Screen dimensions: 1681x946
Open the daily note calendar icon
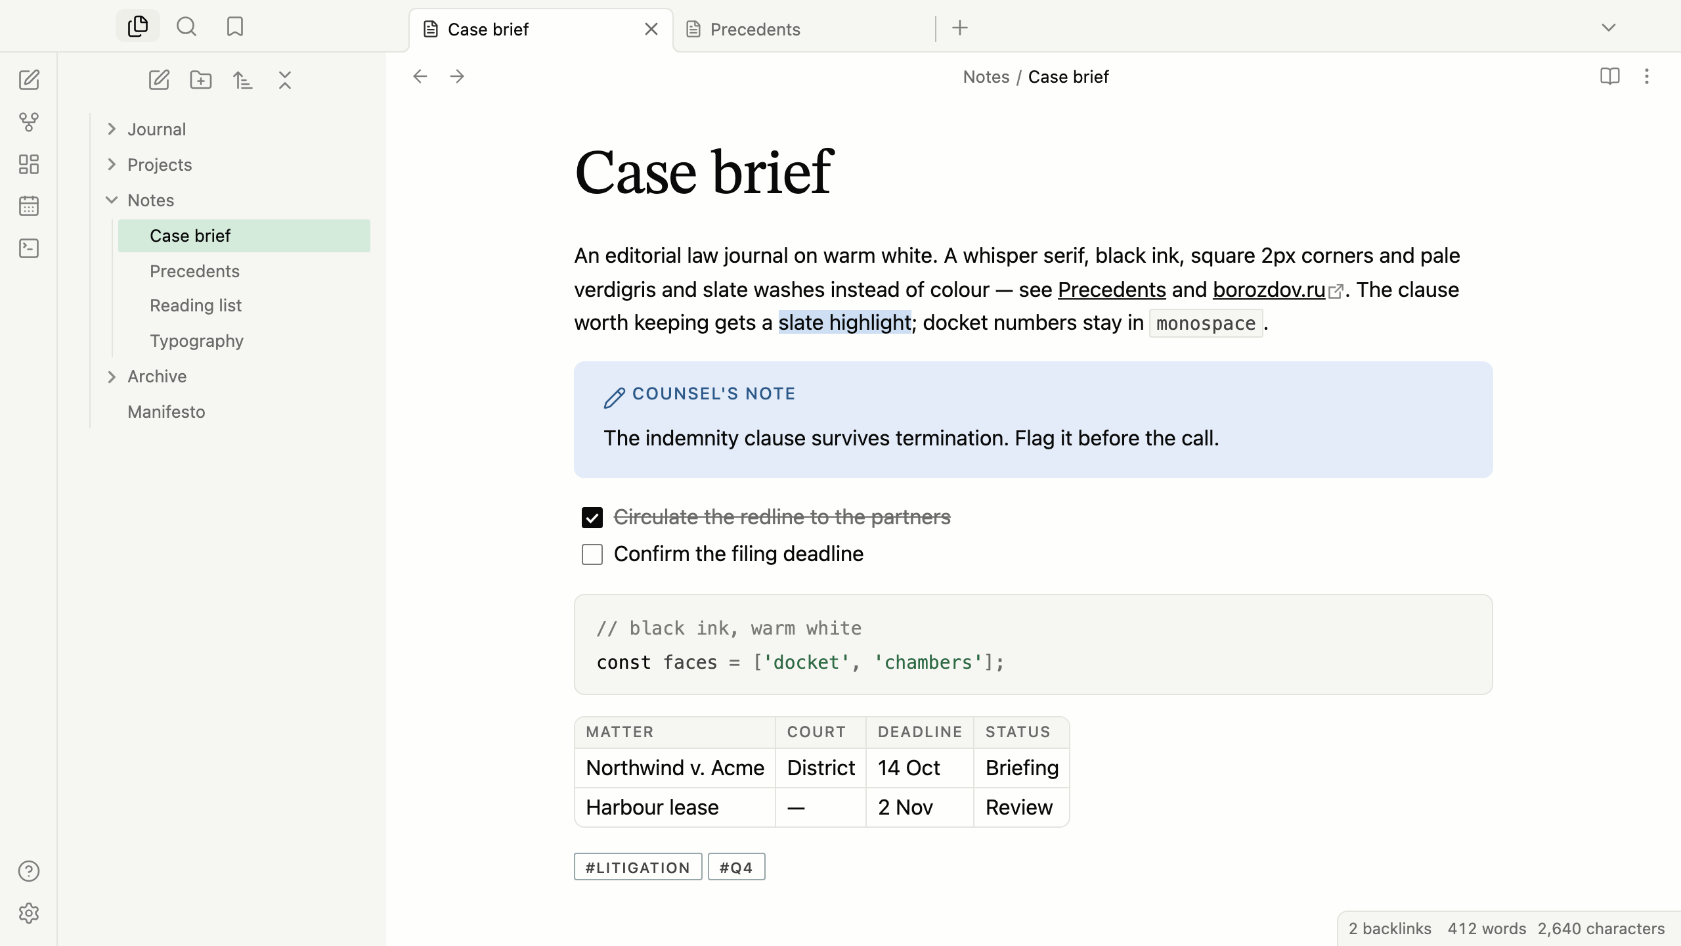click(x=29, y=206)
